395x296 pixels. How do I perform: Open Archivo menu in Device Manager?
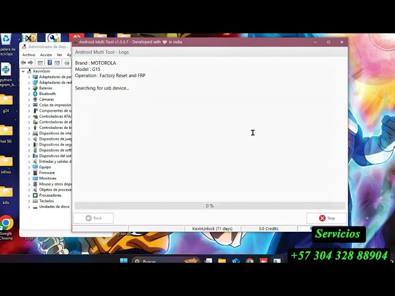(x=29, y=55)
